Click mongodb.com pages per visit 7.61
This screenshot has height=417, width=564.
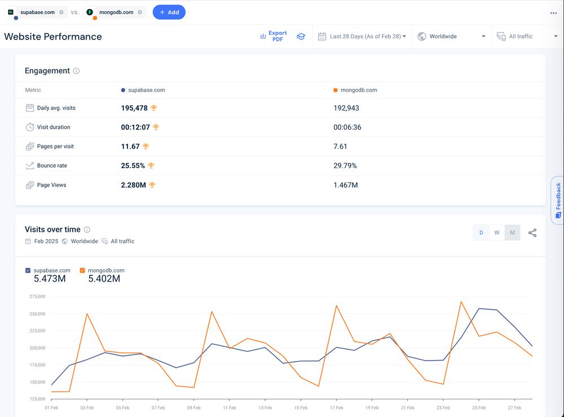pyautogui.click(x=340, y=147)
